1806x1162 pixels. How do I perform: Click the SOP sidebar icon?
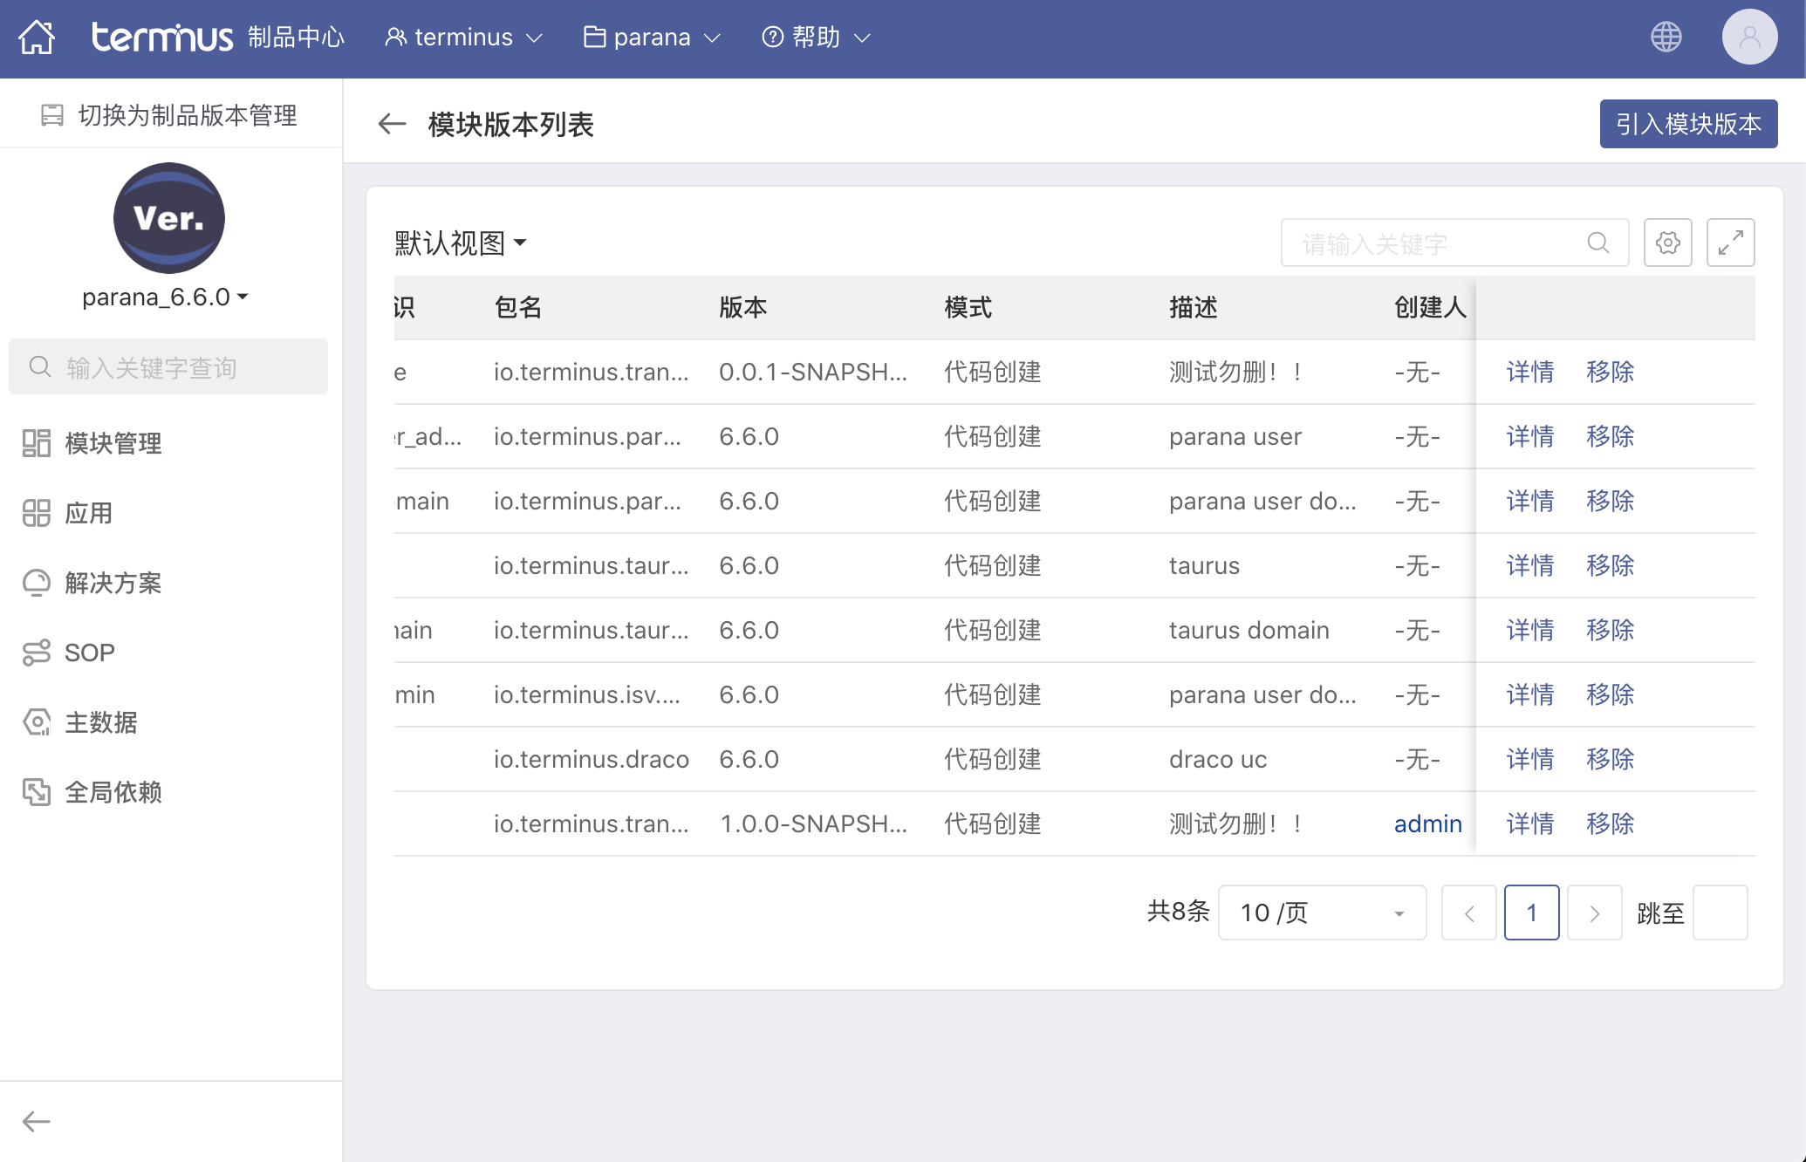coord(36,653)
